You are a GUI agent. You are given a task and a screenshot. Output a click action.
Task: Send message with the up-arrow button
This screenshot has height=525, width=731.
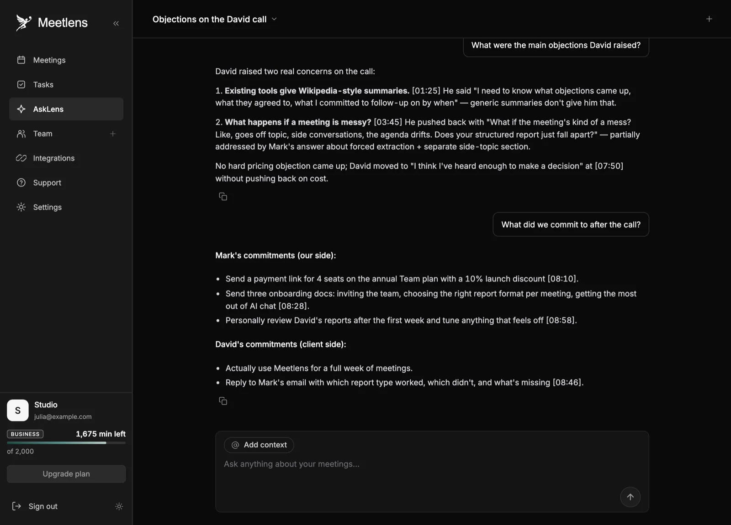click(630, 497)
